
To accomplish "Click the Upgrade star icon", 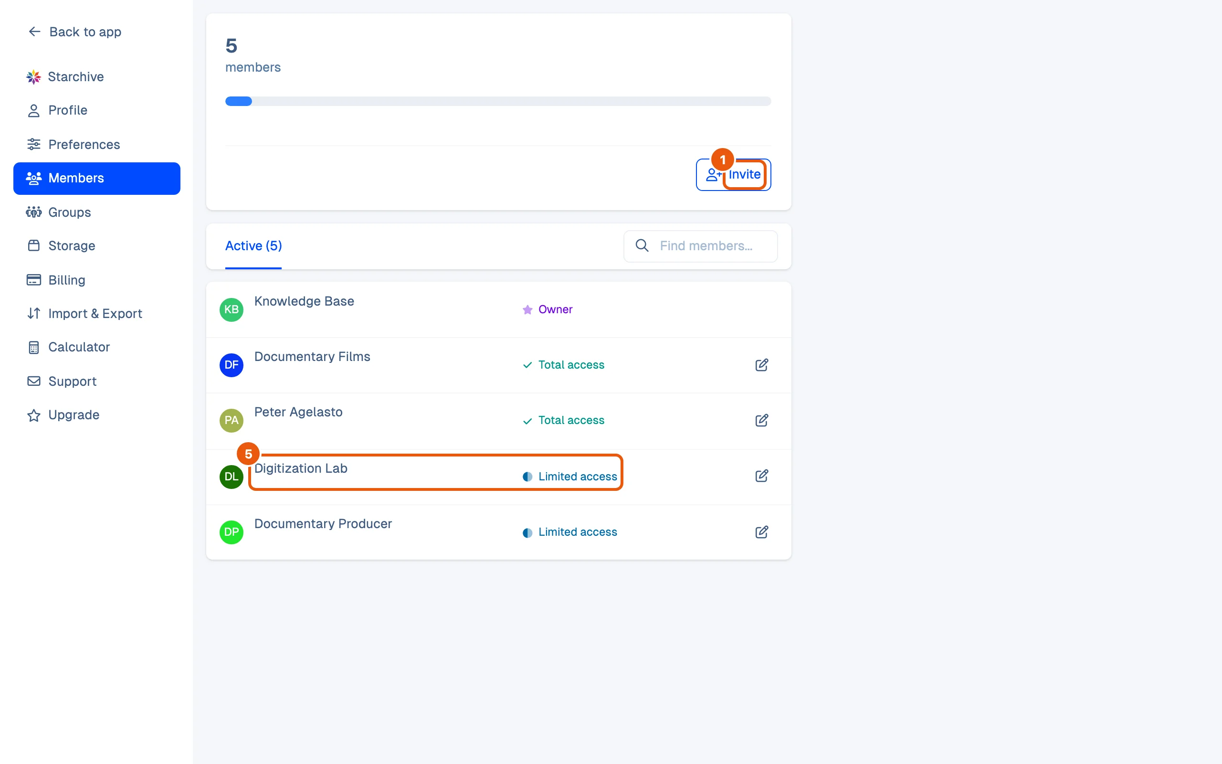I will (33, 415).
